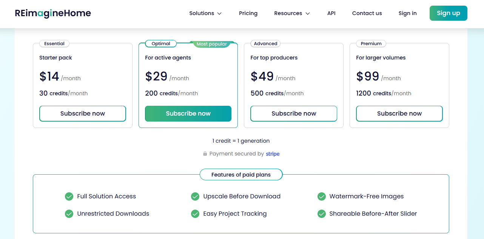This screenshot has width=484, height=239.
Task: Open the Contact us page
Action: [367, 13]
